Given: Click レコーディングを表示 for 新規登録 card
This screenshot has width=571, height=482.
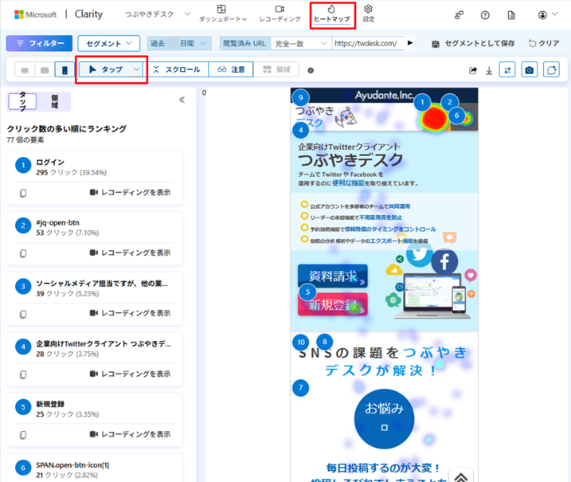Looking at the screenshot, I should click(130, 434).
